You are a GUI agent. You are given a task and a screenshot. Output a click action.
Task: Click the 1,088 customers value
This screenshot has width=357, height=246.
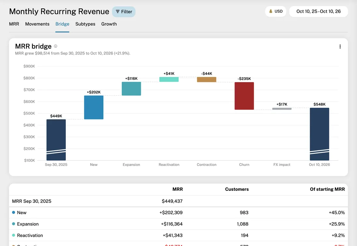tap(243, 224)
